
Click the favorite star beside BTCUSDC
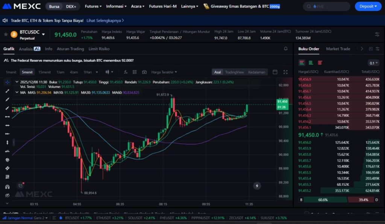point(6,35)
